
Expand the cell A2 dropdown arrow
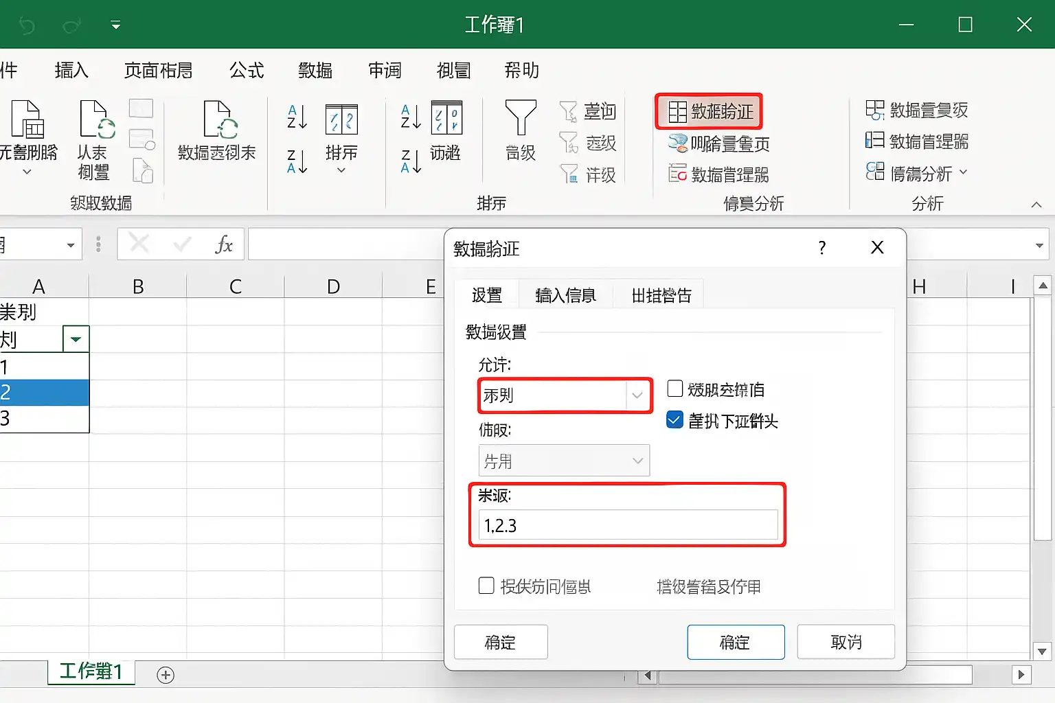76,339
